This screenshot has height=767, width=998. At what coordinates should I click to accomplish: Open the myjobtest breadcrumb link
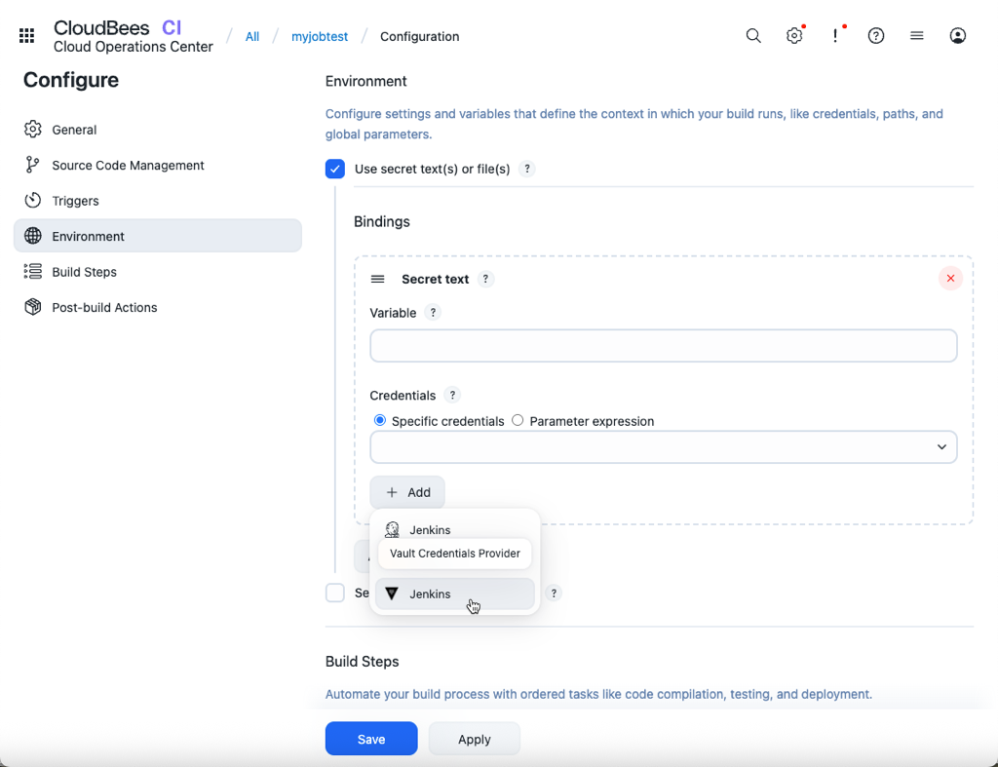pyautogui.click(x=320, y=36)
